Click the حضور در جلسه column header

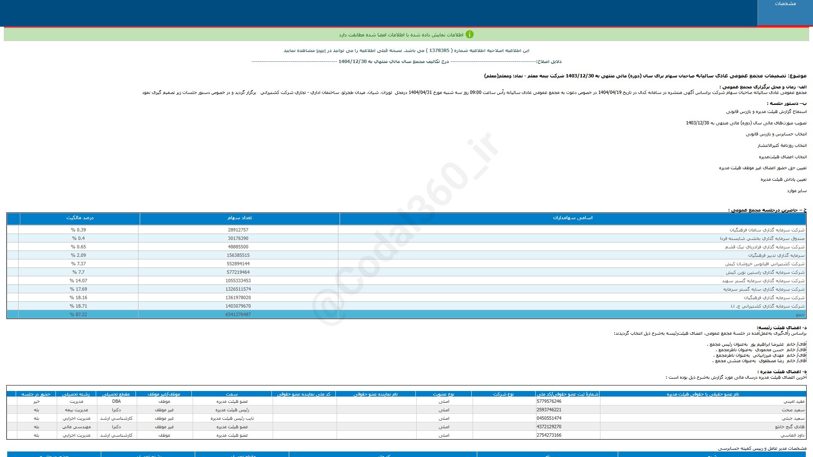(x=36, y=394)
